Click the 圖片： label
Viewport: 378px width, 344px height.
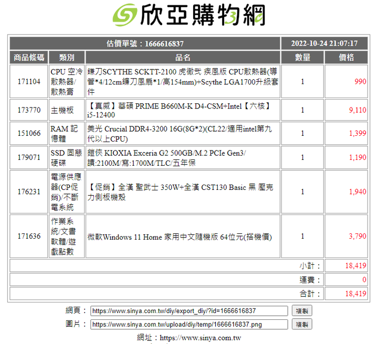(x=76, y=324)
